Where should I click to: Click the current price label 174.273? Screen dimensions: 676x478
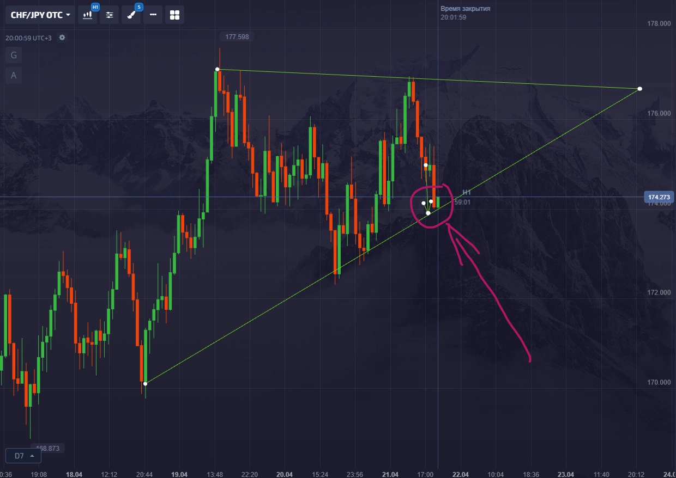pyautogui.click(x=659, y=197)
